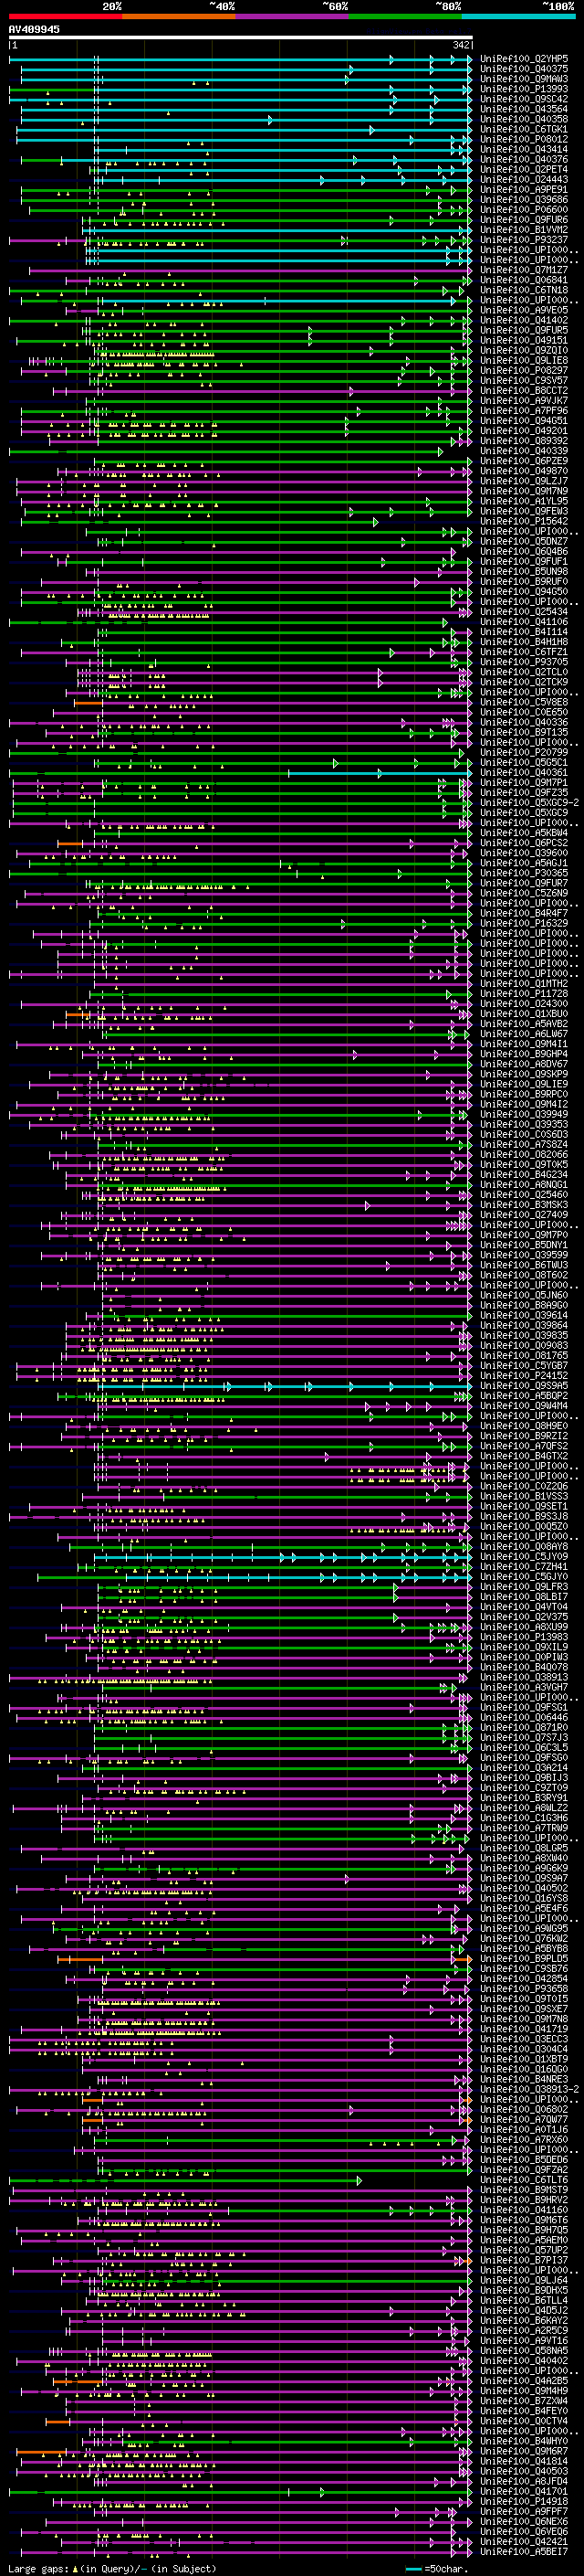The width and height of the screenshot is (584, 2576).
Task: Choose subject UniRef100_O49151
Action: click(x=524, y=341)
